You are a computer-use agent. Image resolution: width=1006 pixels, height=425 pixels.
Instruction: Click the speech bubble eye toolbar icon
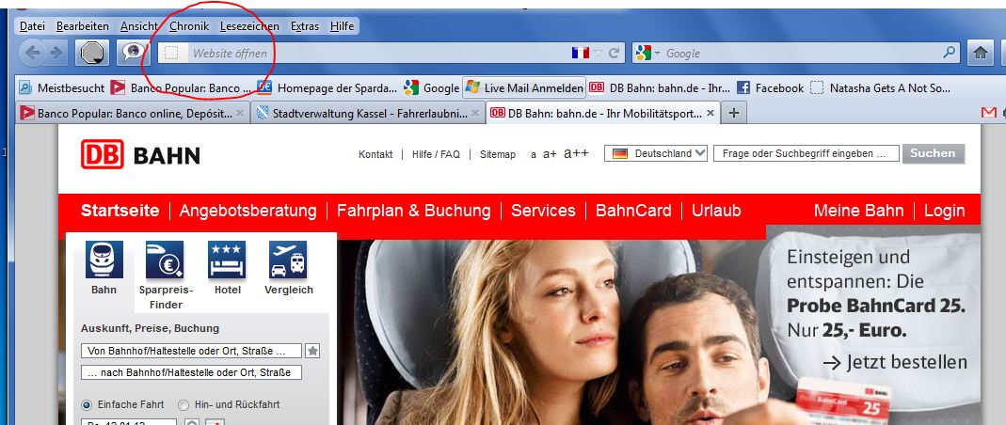[134, 53]
